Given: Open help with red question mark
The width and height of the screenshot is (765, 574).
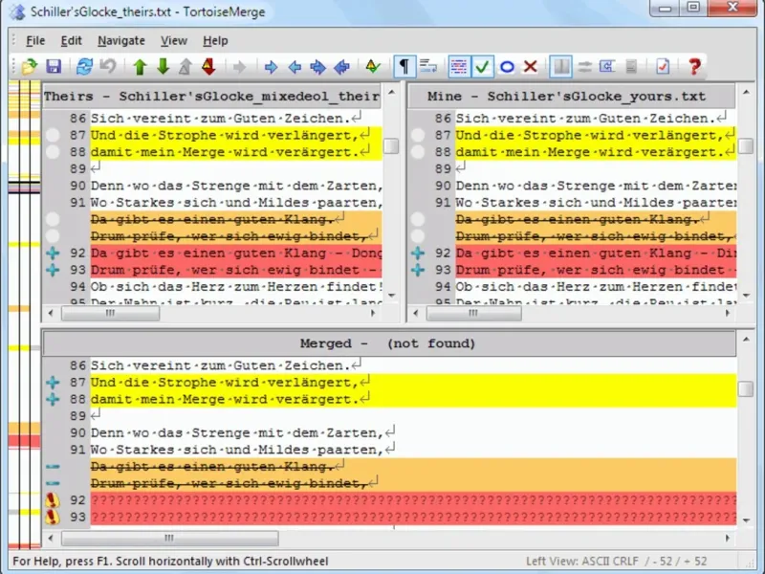Looking at the screenshot, I should click(x=695, y=66).
